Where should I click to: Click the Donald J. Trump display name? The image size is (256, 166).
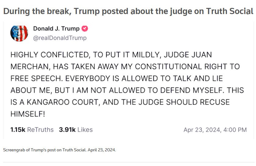56,29
